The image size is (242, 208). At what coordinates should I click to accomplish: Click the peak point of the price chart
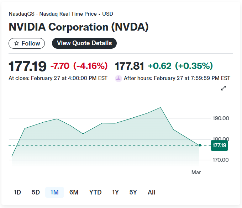[161, 107]
